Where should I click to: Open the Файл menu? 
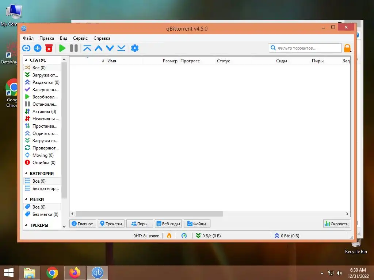click(28, 38)
